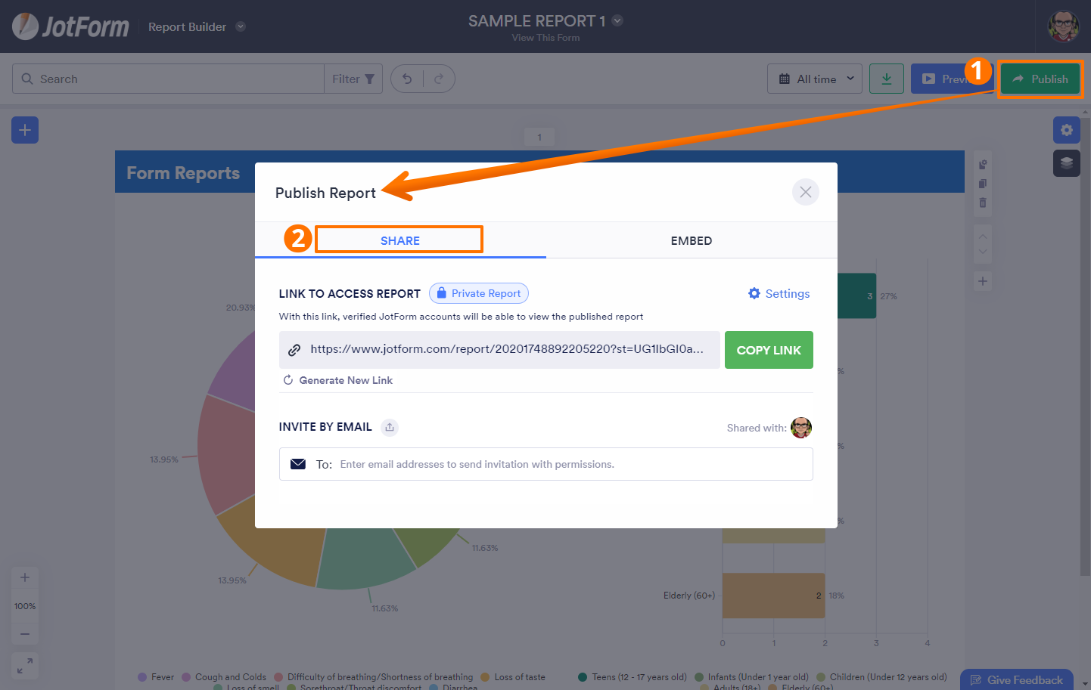Click the Fever legend item
The image size is (1091, 690).
click(156, 677)
